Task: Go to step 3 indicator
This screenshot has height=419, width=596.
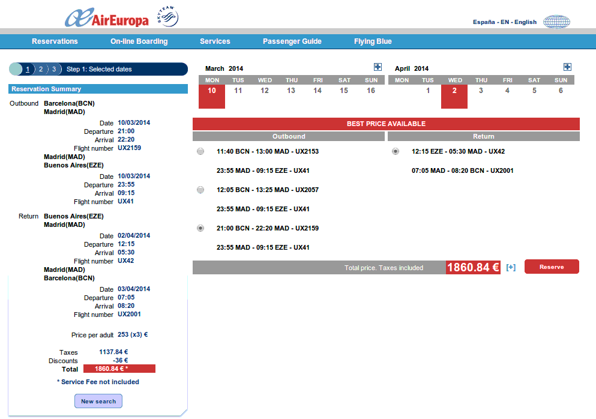Action: (54, 69)
